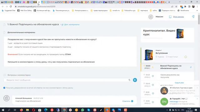The image size is (200, 112).
Task: Click the share page icon in the address bar
Action: pos(172,7)
